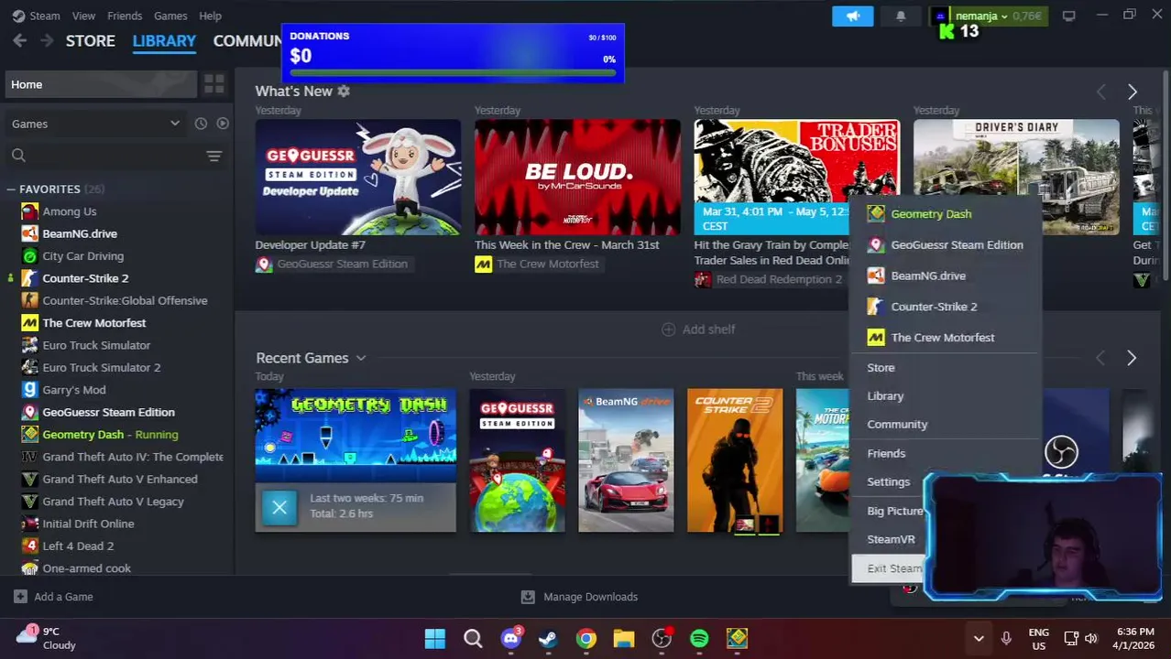Screen dimensions: 1171x659
Task: Stop Geometry Dash with the X button
Action: point(279,507)
